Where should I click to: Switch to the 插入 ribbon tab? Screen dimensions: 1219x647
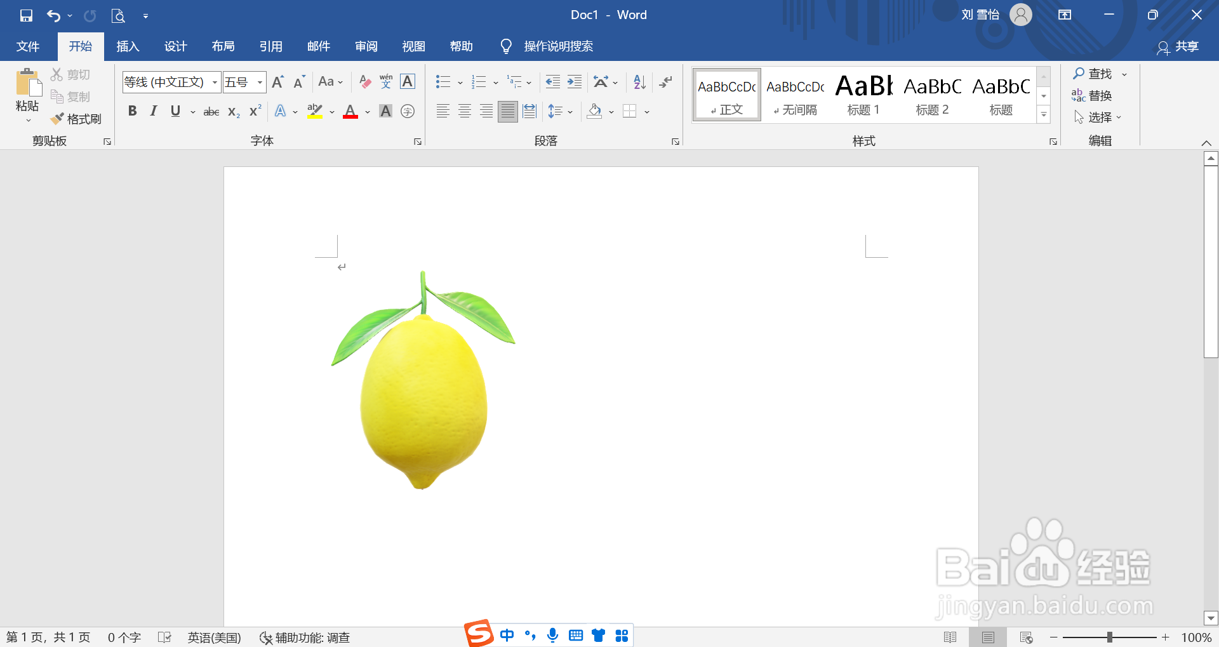pos(128,46)
